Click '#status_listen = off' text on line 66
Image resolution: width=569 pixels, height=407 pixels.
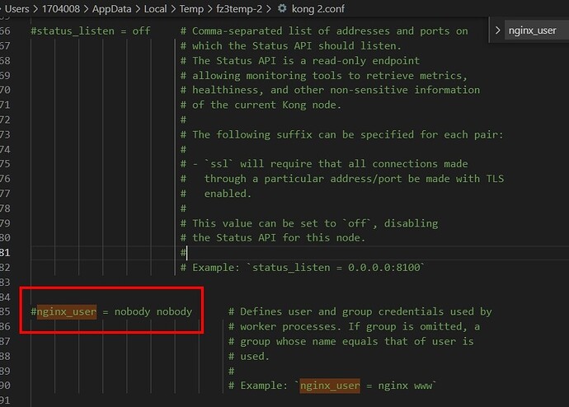pos(91,30)
